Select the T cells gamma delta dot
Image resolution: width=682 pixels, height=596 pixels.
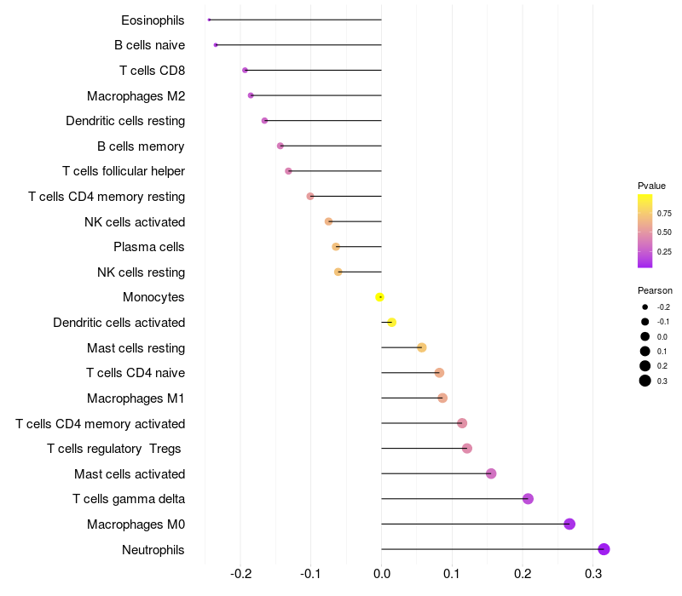[528, 499]
